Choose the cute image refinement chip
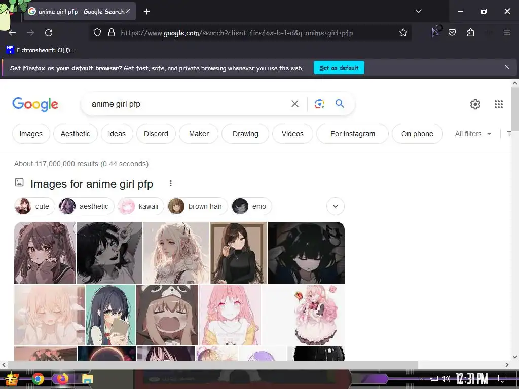 pos(34,206)
